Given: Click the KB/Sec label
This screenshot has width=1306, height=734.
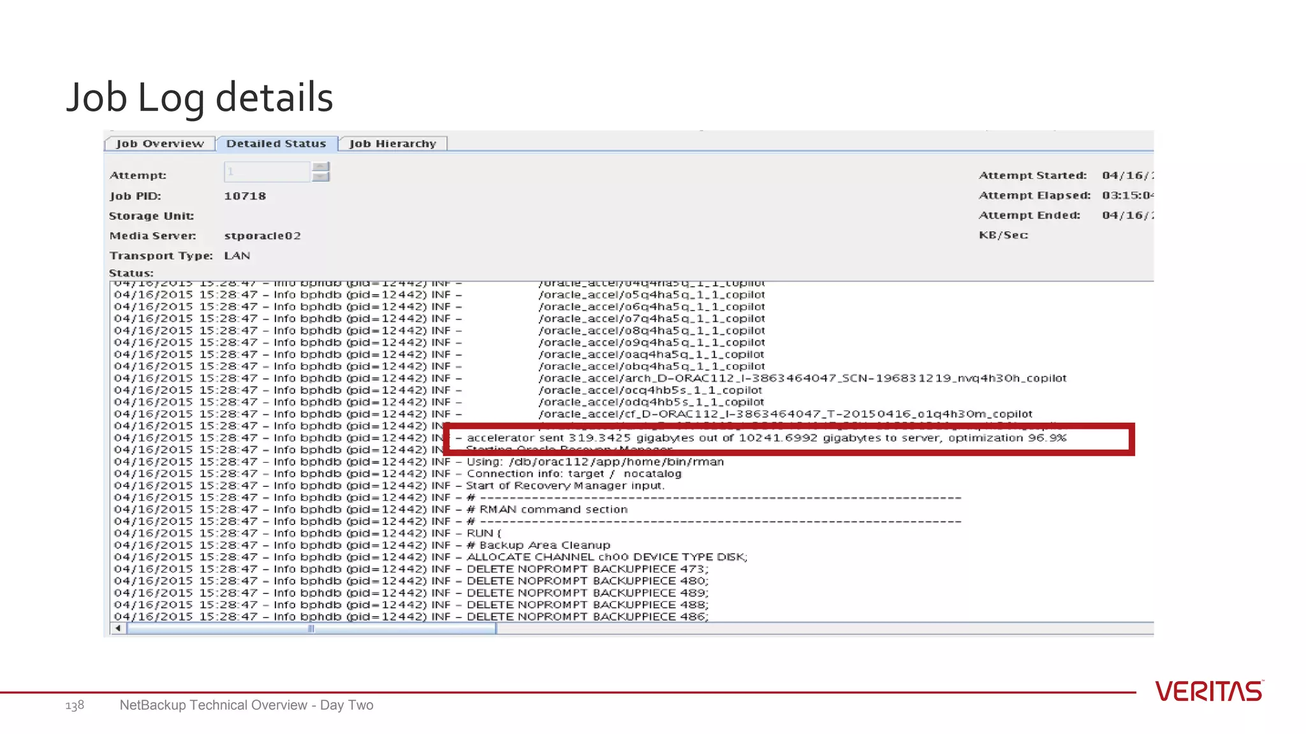Looking at the screenshot, I should [1004, 235].
